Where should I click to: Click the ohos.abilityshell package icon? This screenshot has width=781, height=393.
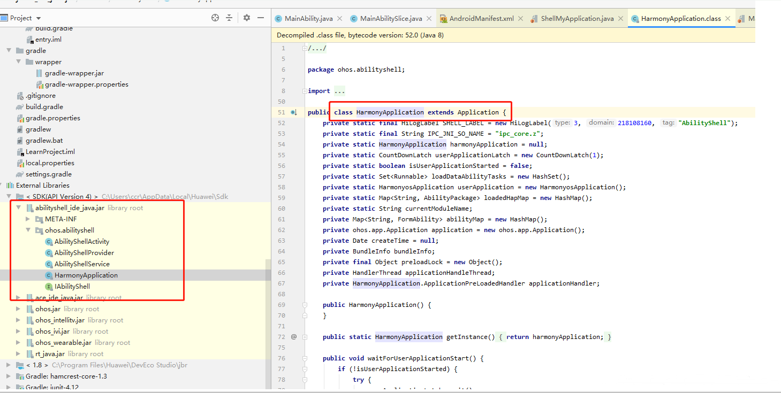coord(39,230)
